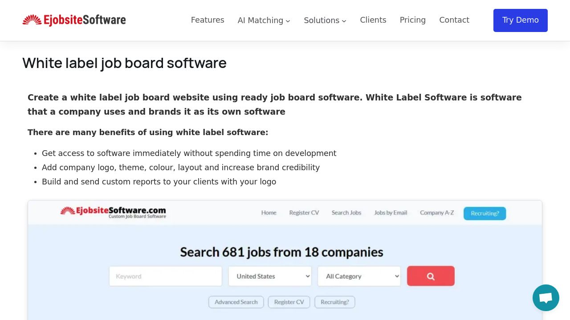The image size is (570, 320).
Task: Open the All Category dropdown
Action: (359, 276)
